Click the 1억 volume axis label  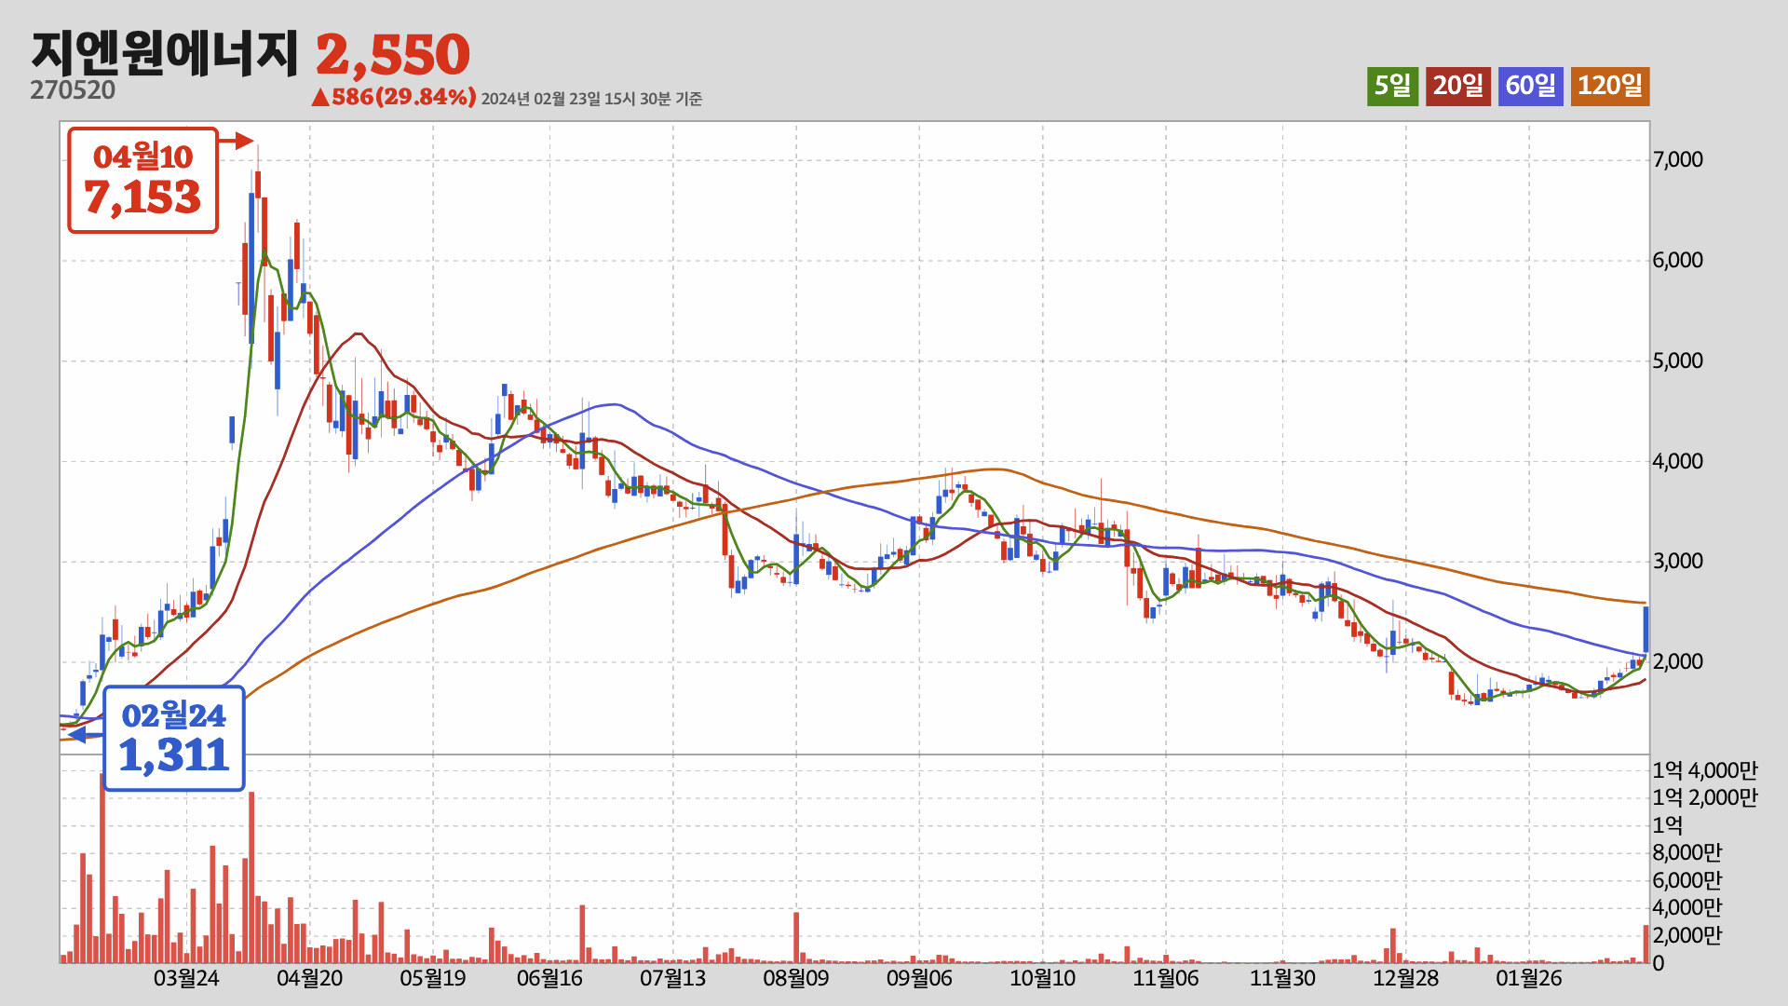(x=1668, y=825)
